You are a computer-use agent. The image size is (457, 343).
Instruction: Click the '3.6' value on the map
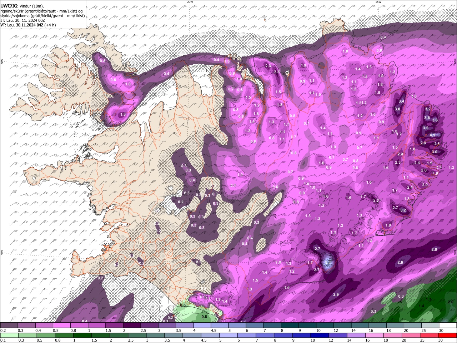coord(435,120)
